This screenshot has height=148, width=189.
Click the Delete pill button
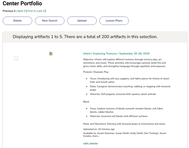[x=17, y=21]
